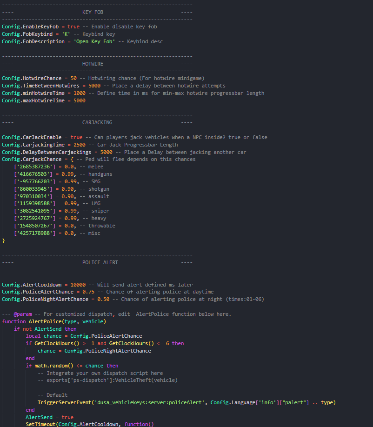Click the '416676503' handguns key
373x427 pixels.
tap(34, 174)
